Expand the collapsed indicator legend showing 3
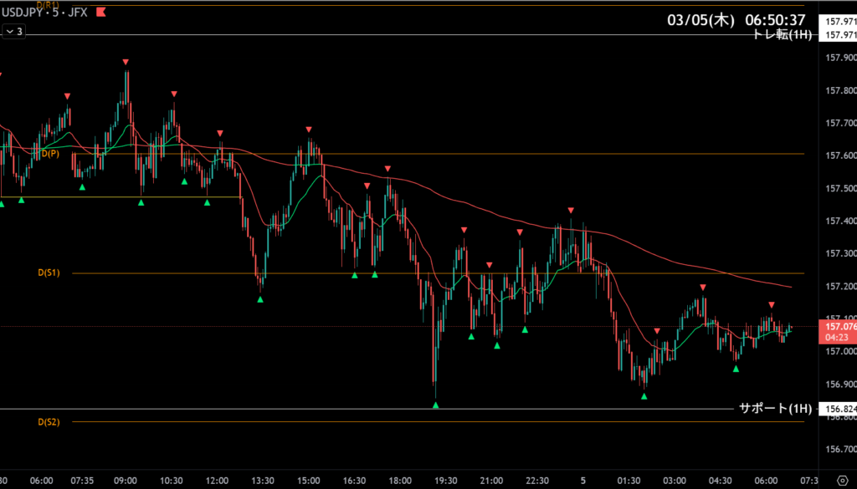This screenshot has height=489, width=857. 14,32
